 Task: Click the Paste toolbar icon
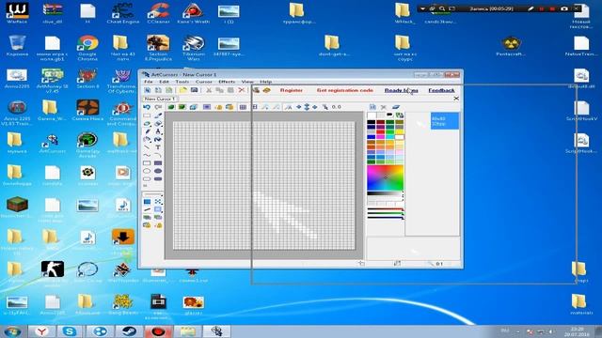(230, 90)
